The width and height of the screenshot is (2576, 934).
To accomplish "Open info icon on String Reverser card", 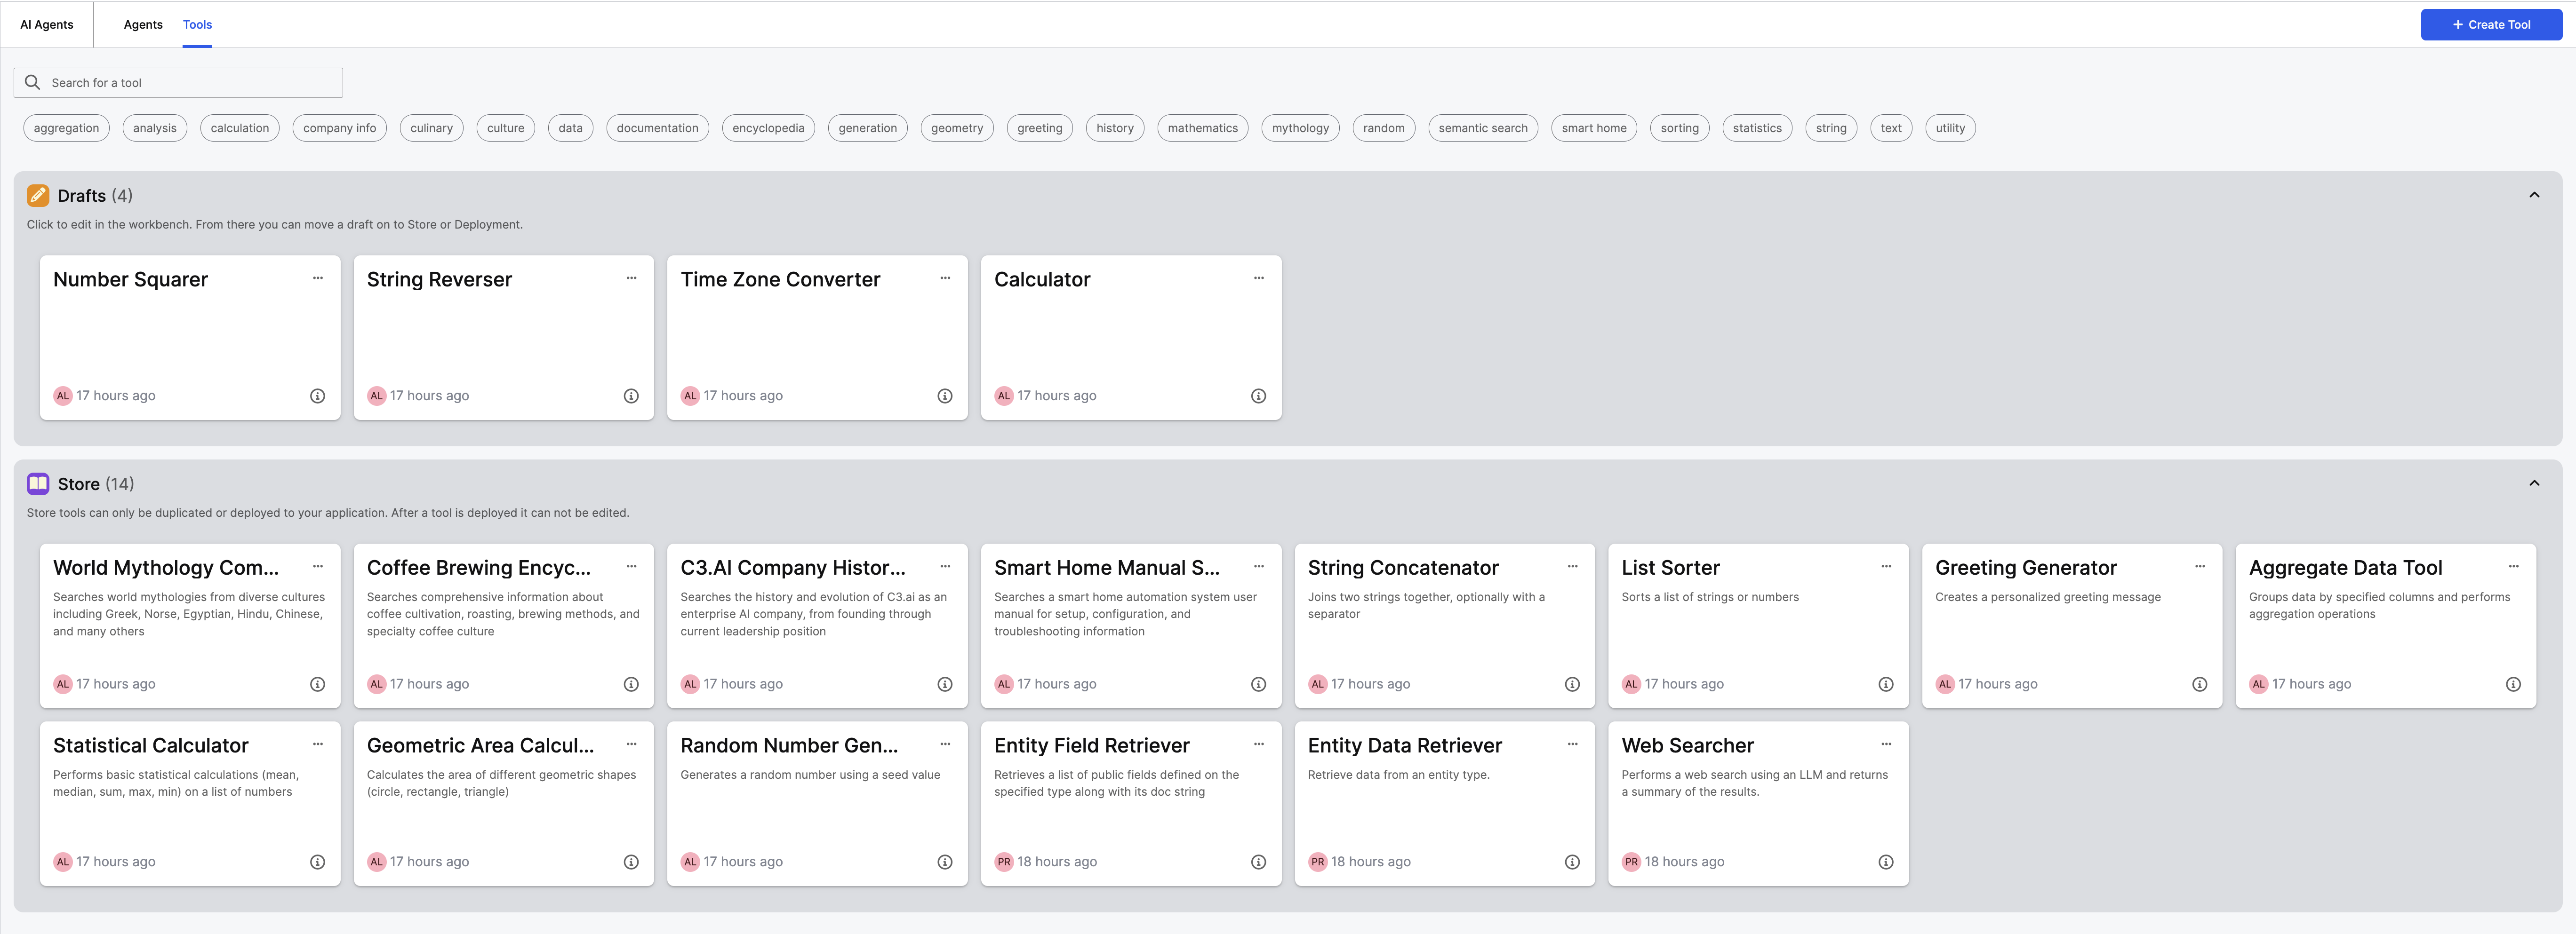I will [631, 396].
